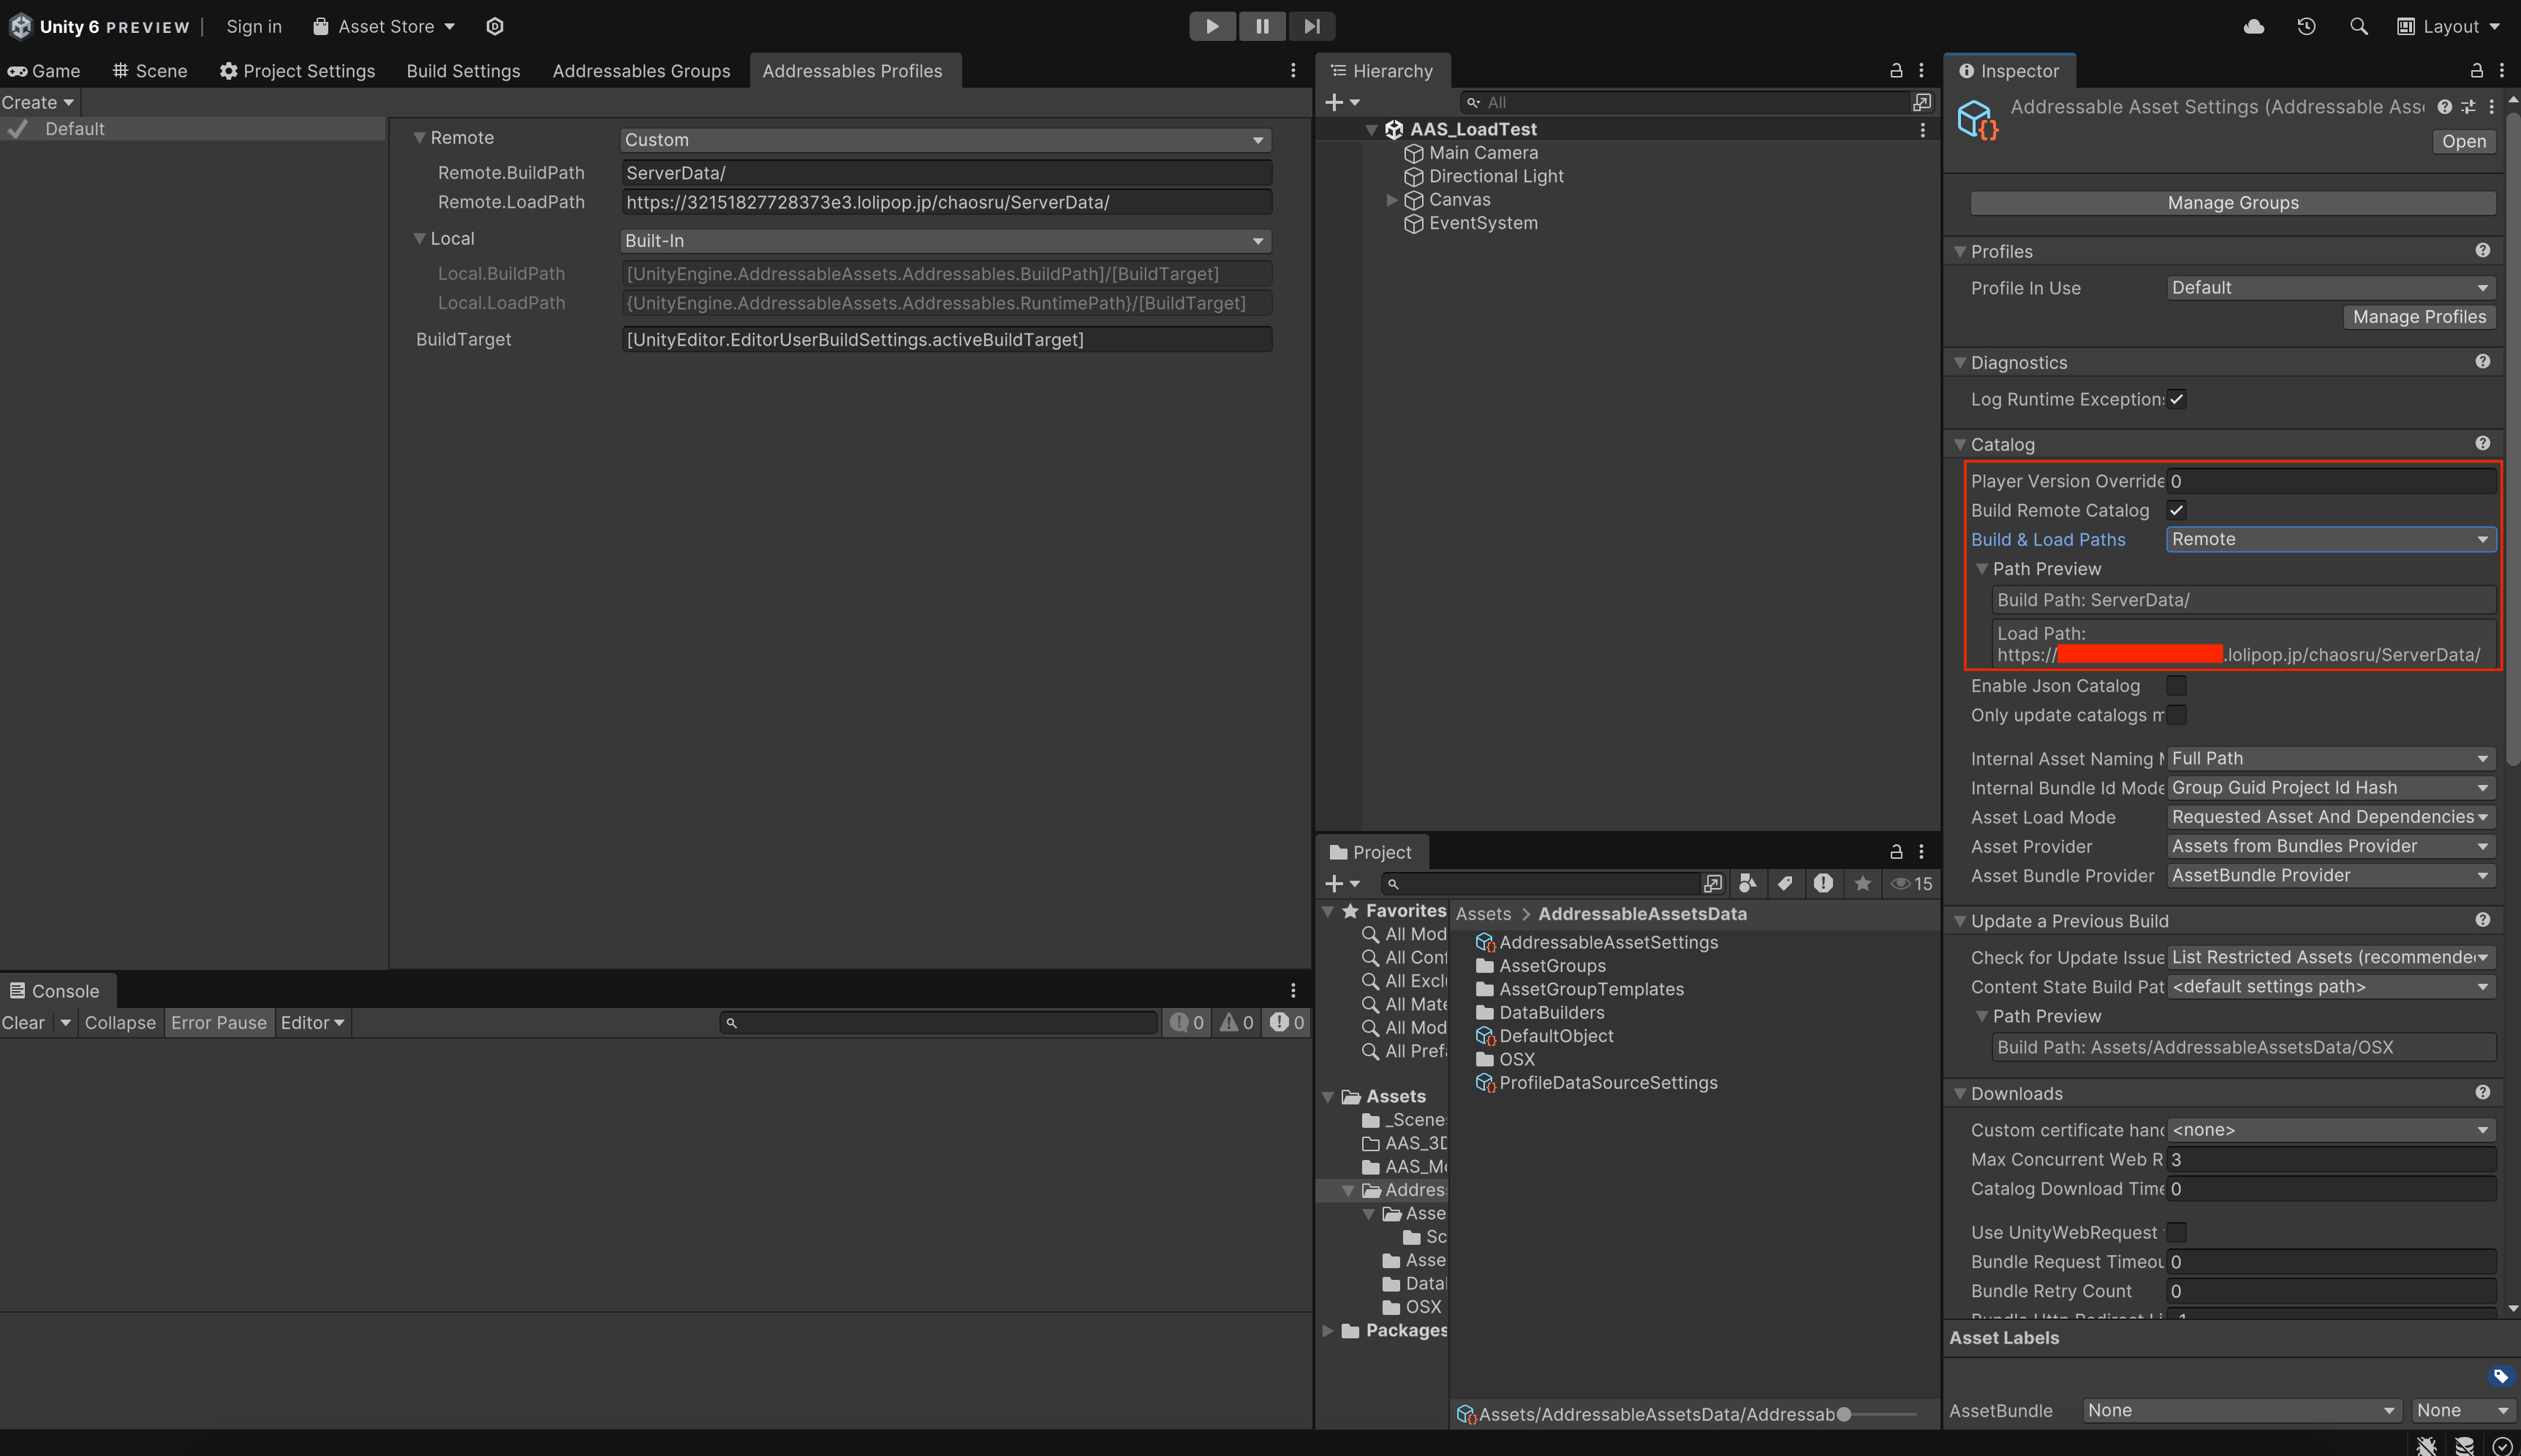
Task: Open Profile In Use dropdown
Action: pyautogui.click(x=2331, y=288)
